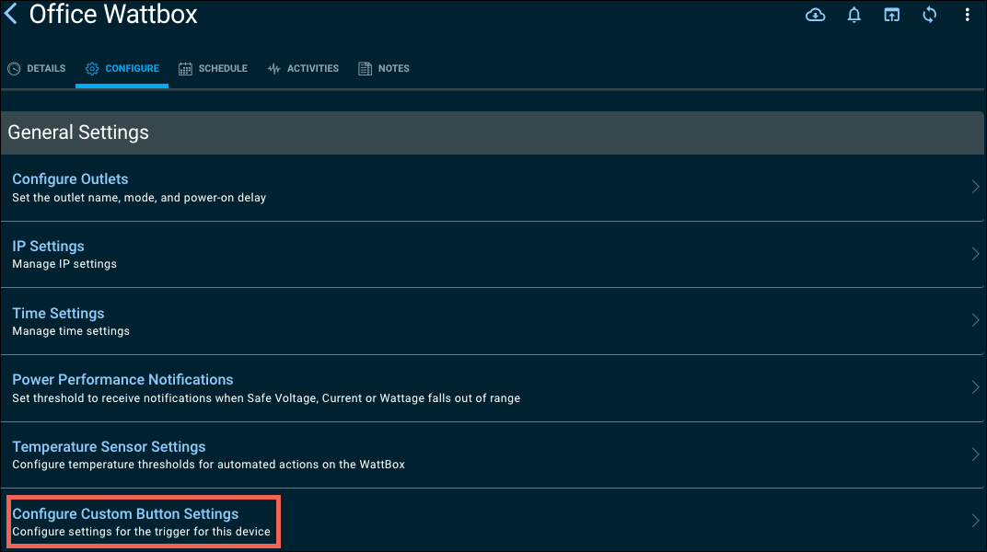Image resolution: width=987 pixels, height=552 pixels.
Task: Open Temperature Sensor Settings
Action: coord(109,447)
